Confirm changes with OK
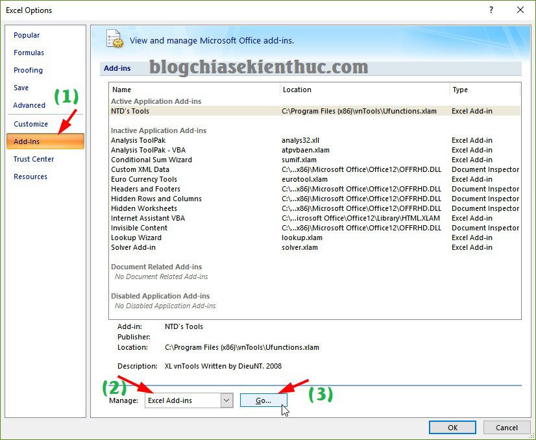 click(452, 428)
